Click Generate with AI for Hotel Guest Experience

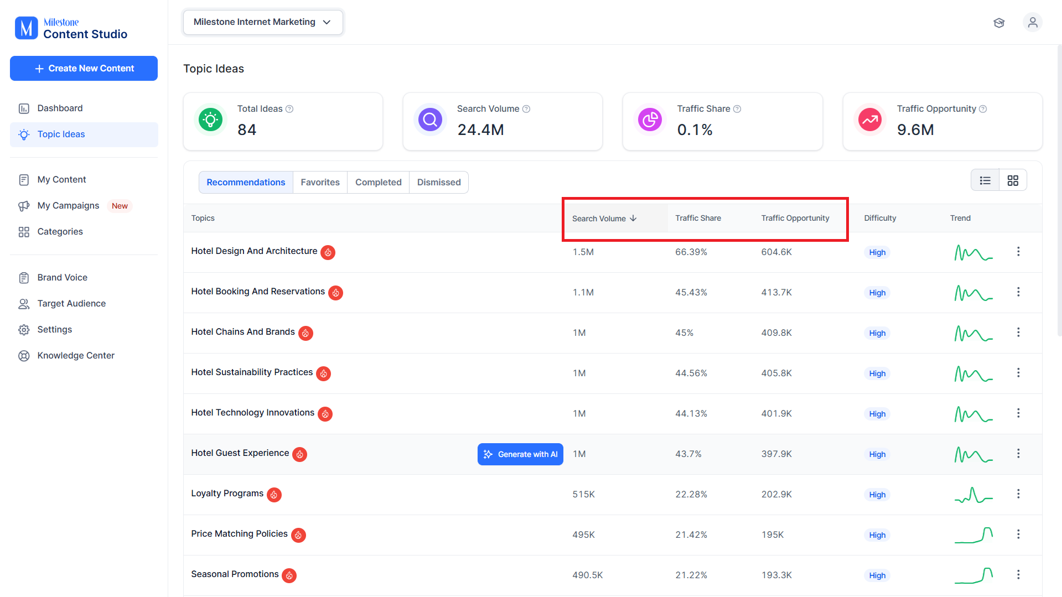pos(520,454)
